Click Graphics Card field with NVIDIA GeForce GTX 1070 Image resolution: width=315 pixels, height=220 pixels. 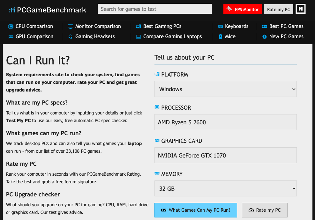(x=225, y=155)
